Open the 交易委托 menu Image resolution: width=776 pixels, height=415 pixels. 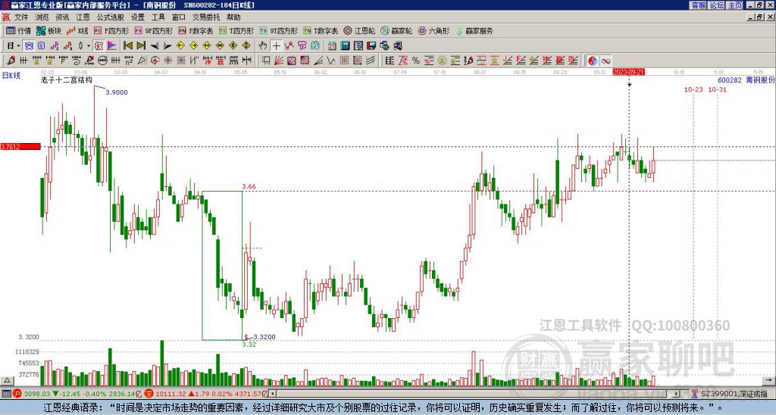pyautogui.click(x=206, y=17)
